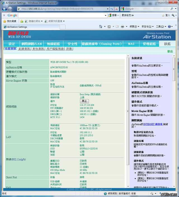Click the search magnifier in the Google box
This screenshot has height=197, width=179.
pyautogui.click(x=172, y=9)
